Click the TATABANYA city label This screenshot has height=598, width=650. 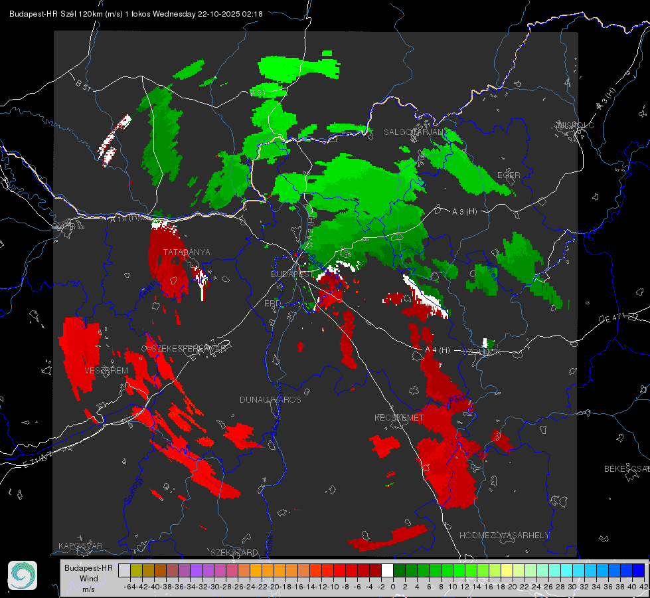[187, 252]
